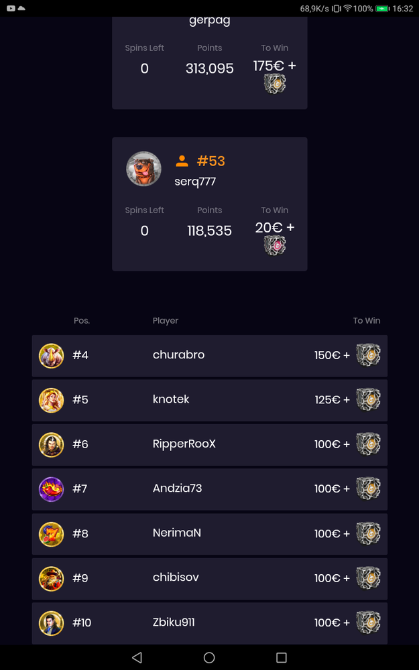Tap the serq777 dog profile picture
Screen dimensions: 419x670
pos(143,169)
